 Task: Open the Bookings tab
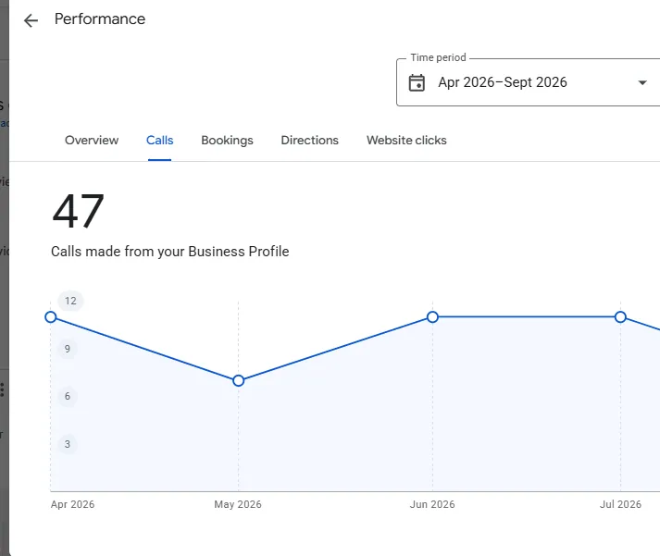pos(228,140)
